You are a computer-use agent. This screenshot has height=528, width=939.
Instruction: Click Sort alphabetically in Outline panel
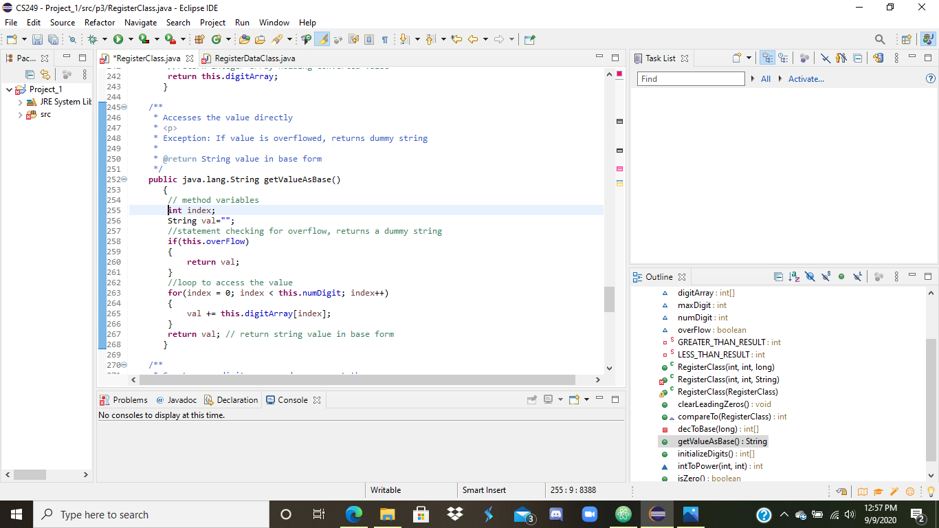click(794, 277)
